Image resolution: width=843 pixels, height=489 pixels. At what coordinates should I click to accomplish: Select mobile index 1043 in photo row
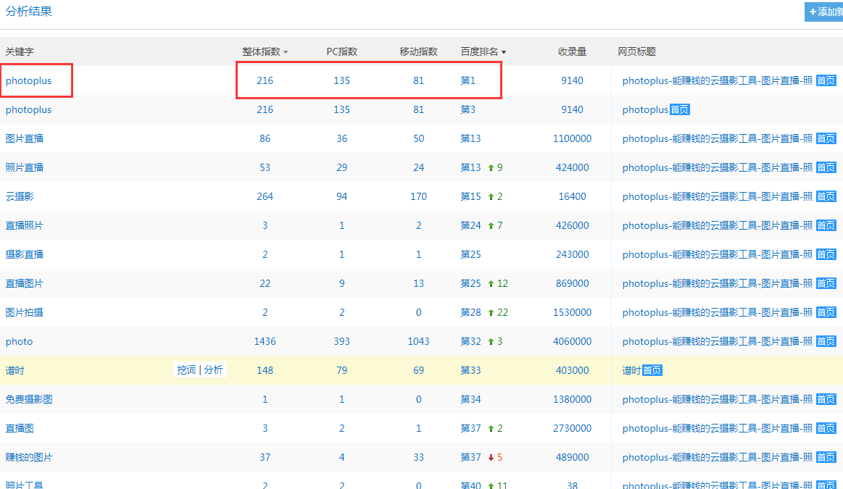(x=418, y=342)
